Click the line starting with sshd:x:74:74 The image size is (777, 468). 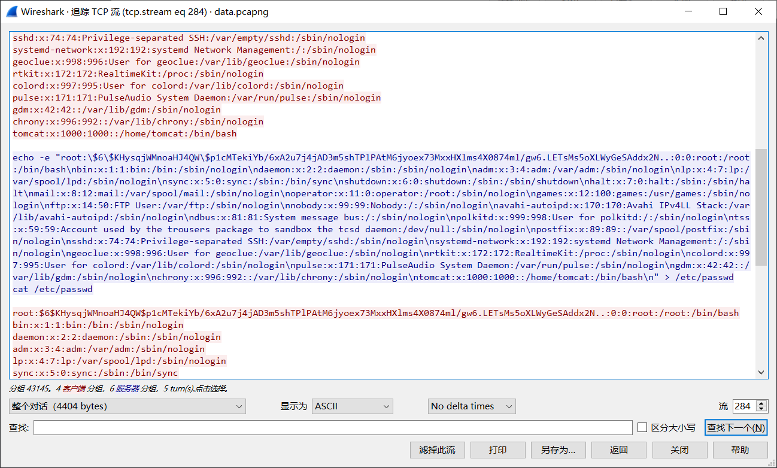pyautogui.click(x=189, y=38)
